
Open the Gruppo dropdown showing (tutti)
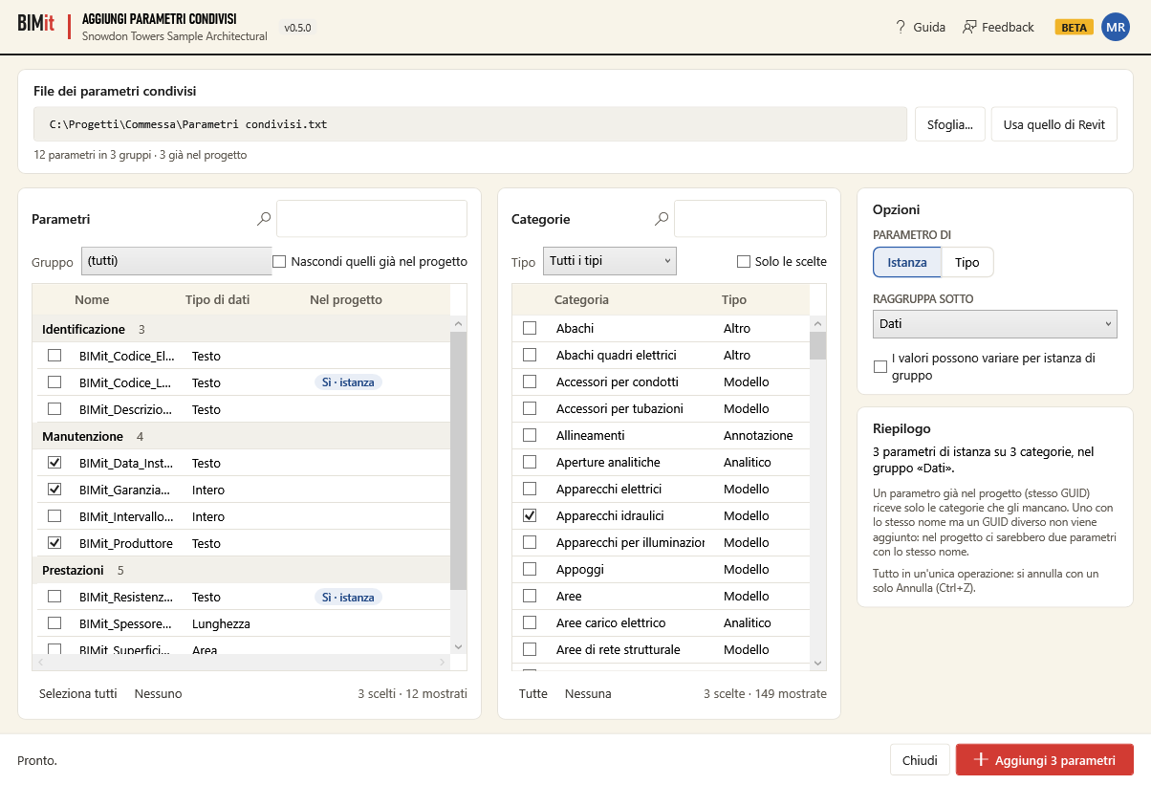(x=176, y=261)
